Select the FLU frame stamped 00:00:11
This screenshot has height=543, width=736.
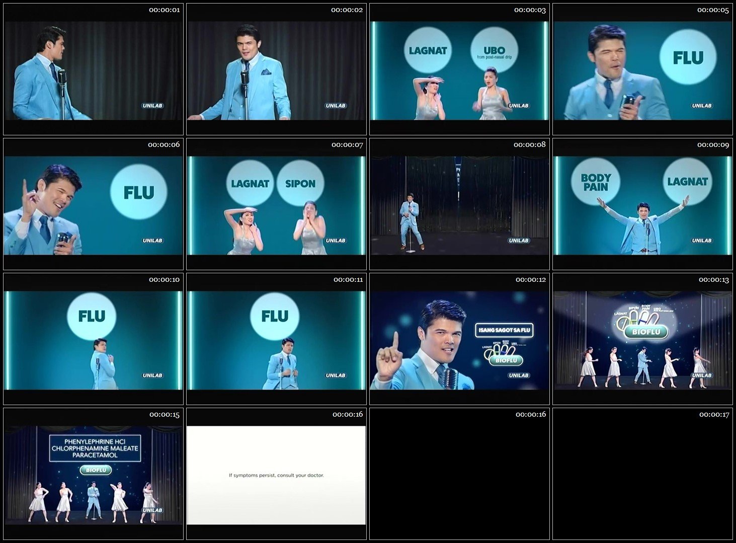click(276, 339)
